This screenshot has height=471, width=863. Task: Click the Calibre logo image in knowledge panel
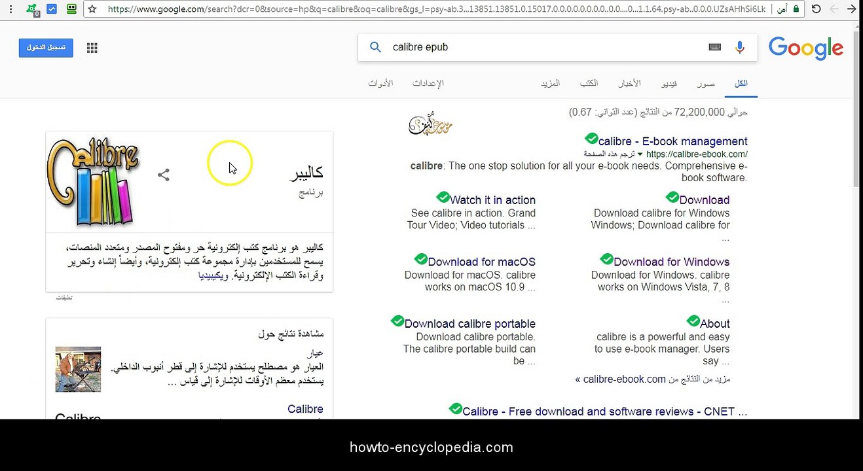tap(93, 182)
